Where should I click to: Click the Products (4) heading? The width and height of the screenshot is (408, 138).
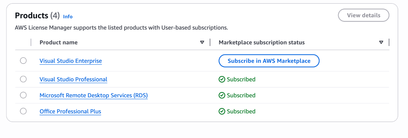[37, 15]
